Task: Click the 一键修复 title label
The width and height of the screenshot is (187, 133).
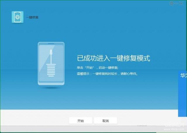Action: tap(32, 17)
